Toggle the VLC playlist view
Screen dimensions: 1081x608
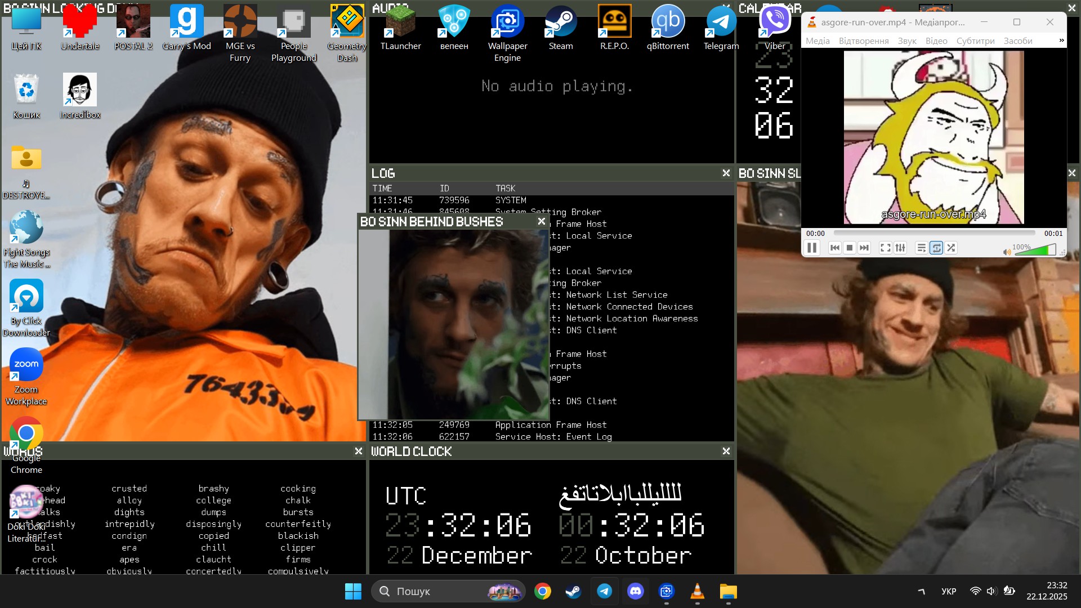921,248
